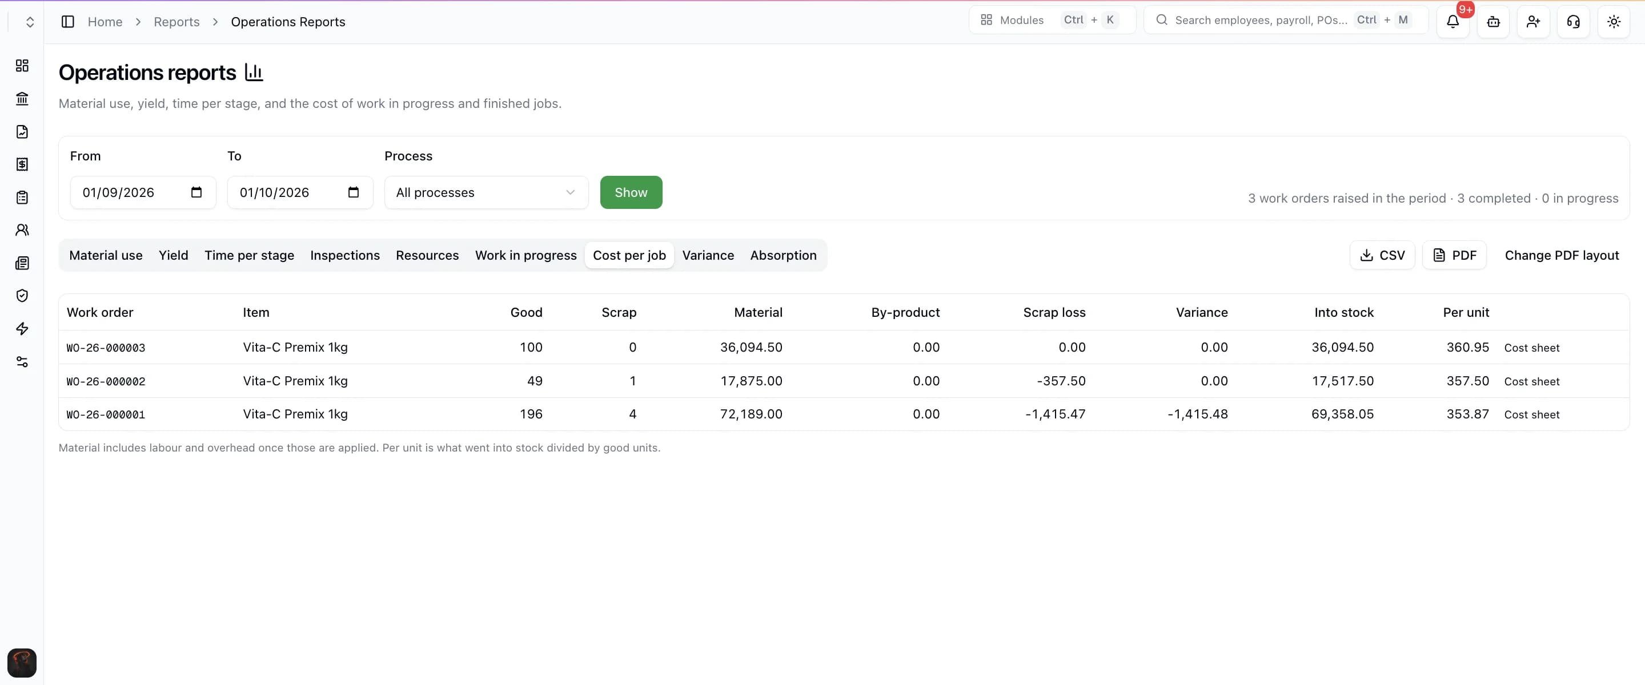Open the bank building icon in sidebar
Viewport: 1645px width, 685px height.
[22, 98]
